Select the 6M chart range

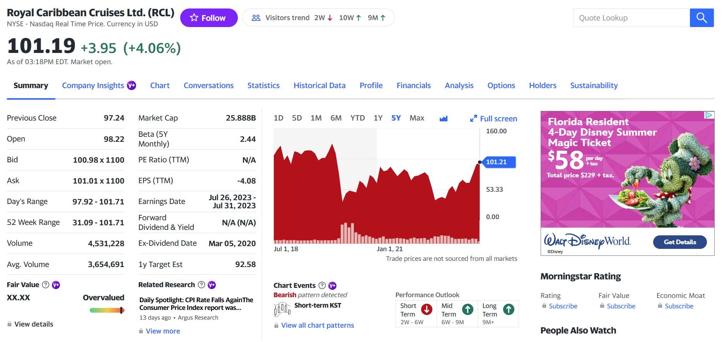pyautogui.click(x=336, y=118)
